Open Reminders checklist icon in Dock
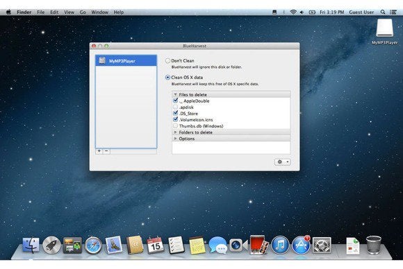 [x=176, y=245]
